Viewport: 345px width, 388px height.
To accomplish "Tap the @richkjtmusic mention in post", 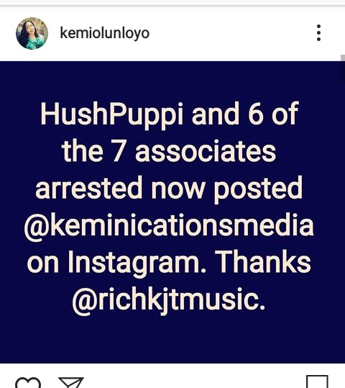I will 169,301.
